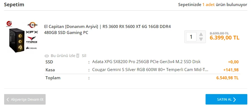Click the eye icon to watch product
This screenshot has height=110, width=252.
tap(47, 56)
